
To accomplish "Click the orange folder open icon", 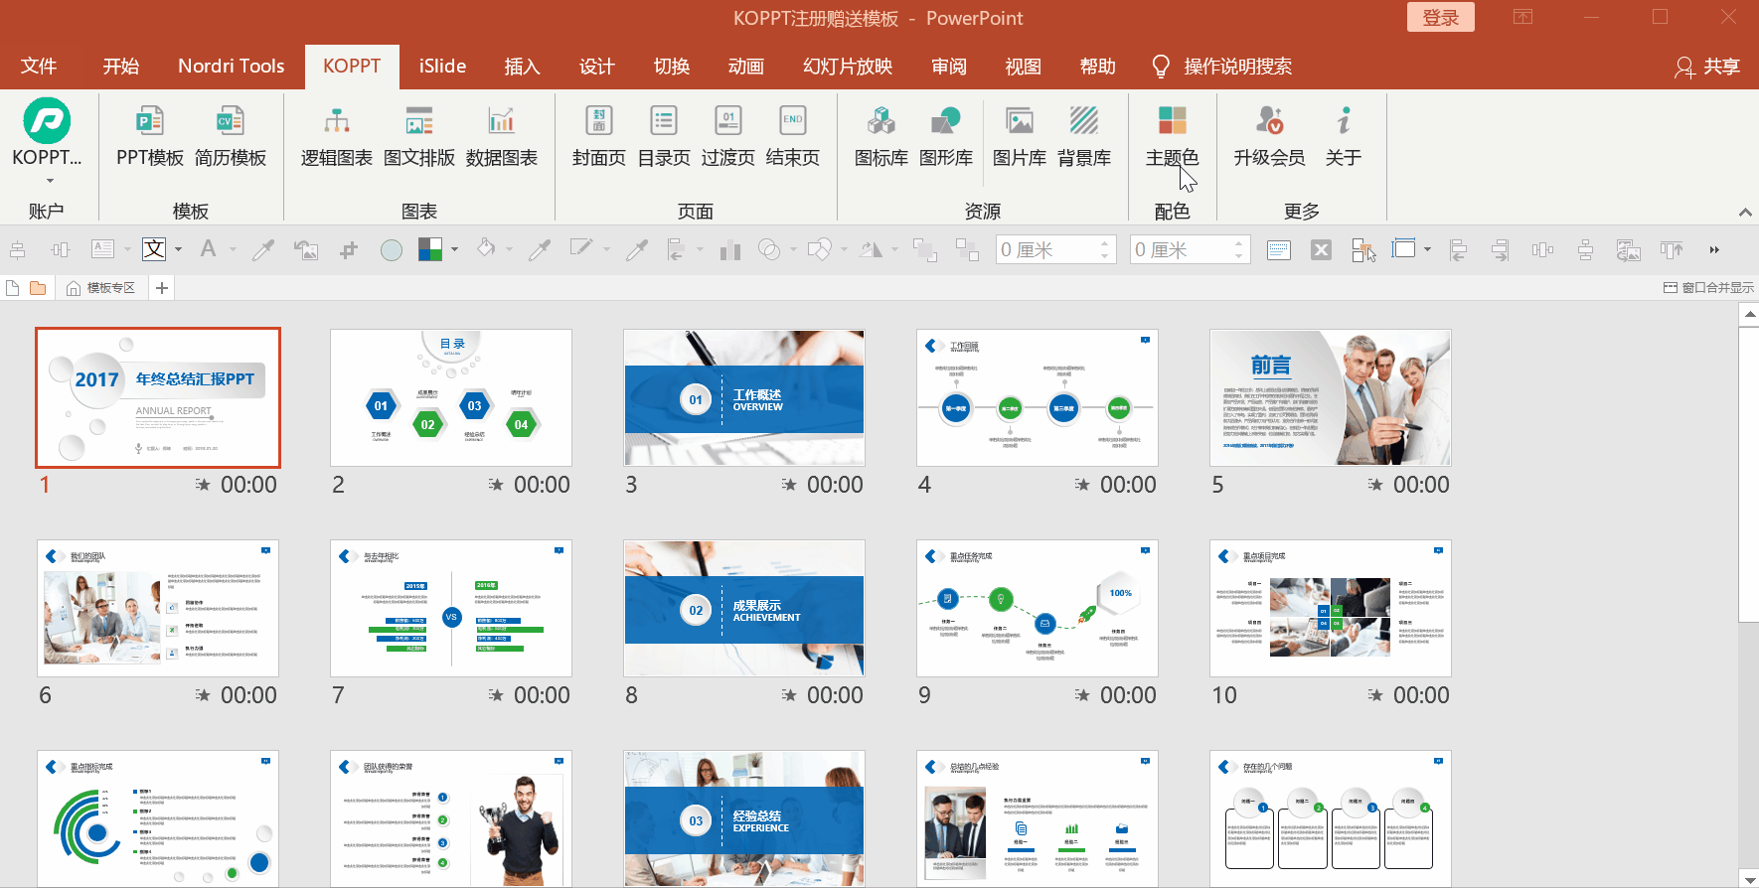I will 38,288.
